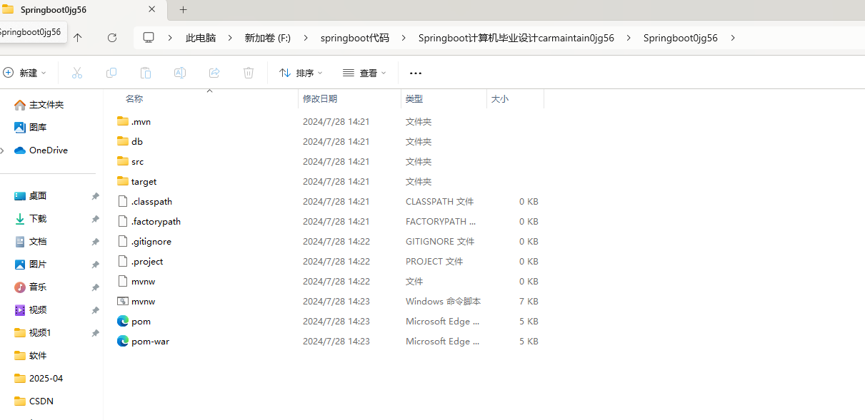
Task: Open 下载 in quick access
Action: pos(38,219)
